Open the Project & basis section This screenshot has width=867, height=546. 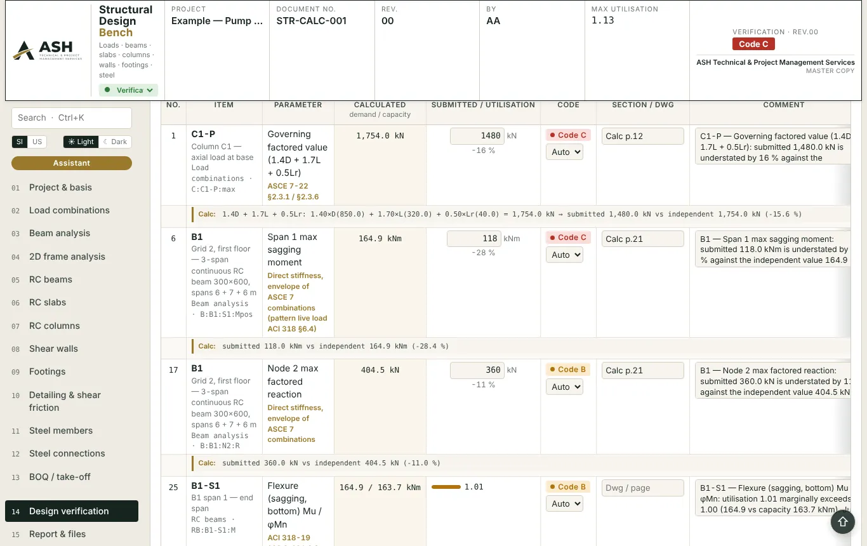click(72, 187)
